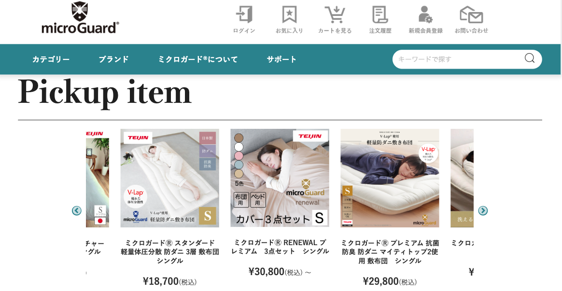Show previous carousel items with left arrow
This screenshot has width=562, height=291.
77,210
